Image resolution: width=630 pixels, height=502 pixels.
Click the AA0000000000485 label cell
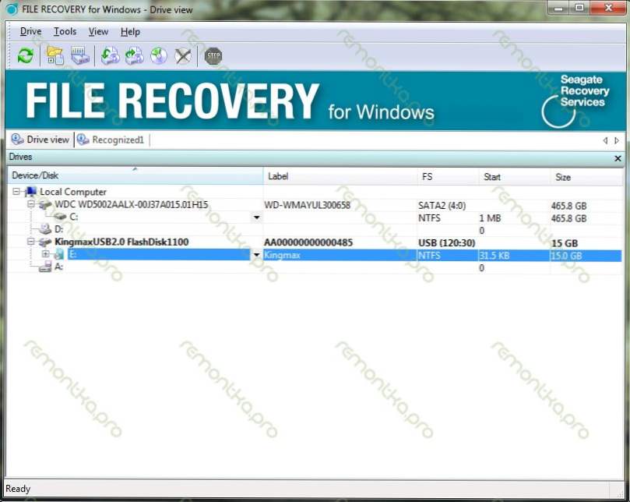(308, 242)
